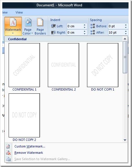Decrease Indent Left with down arrow
The height and width of the screenshot is (167, 132).
coord(84,28)
